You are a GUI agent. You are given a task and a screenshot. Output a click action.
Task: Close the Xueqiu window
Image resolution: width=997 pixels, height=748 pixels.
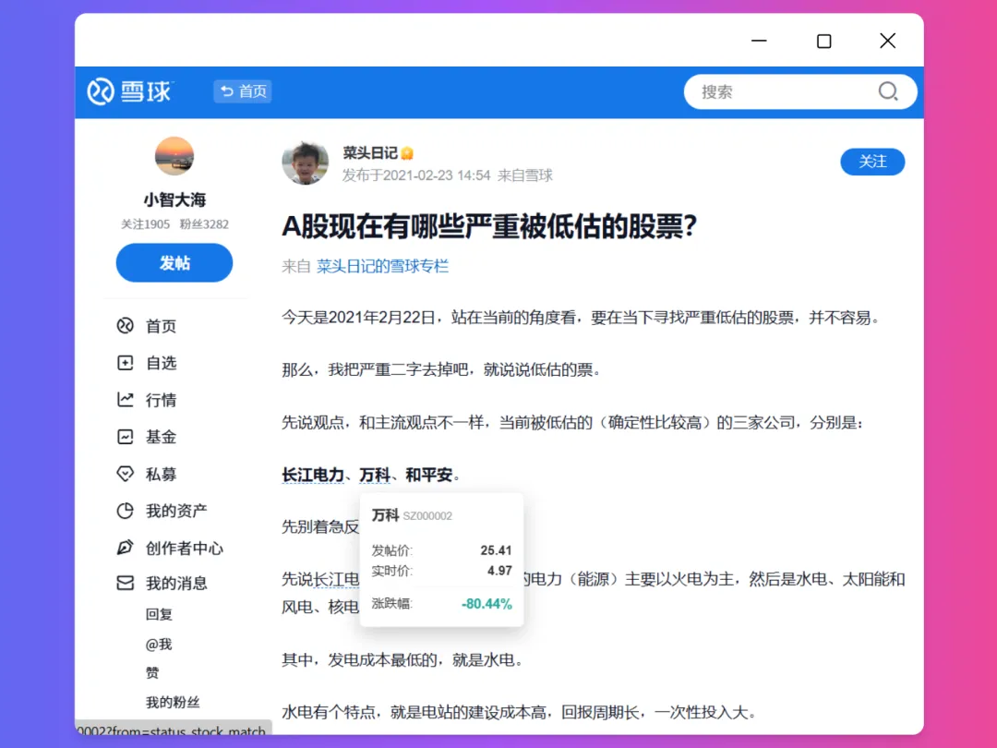click(x=888, y=41)
